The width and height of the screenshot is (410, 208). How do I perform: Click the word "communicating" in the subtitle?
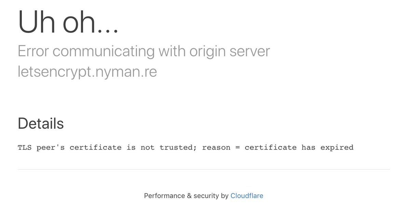pyautogui.click(x=104, y=52)
